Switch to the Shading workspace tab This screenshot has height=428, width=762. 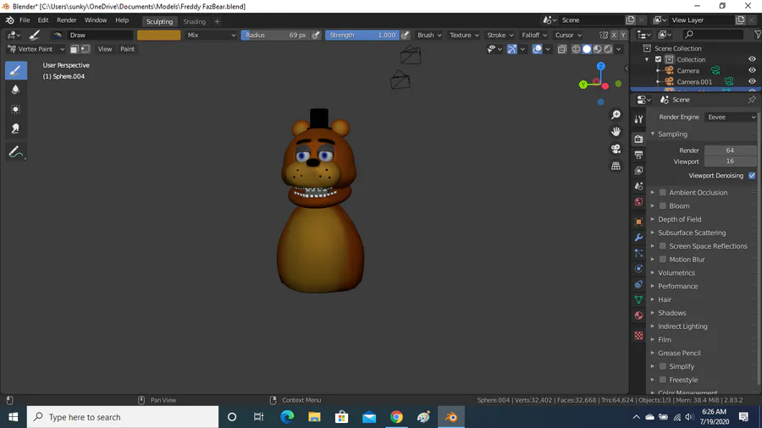click(x=195, y=21)
